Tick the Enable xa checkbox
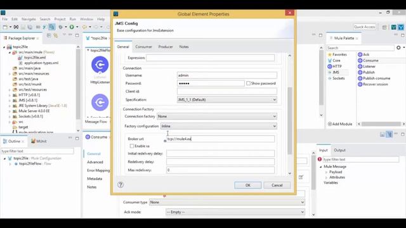The image size is (406, 228). [x=132, y=146]
